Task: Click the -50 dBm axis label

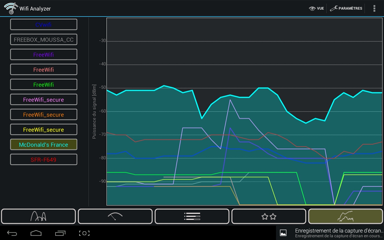Action: click(102, 88)
